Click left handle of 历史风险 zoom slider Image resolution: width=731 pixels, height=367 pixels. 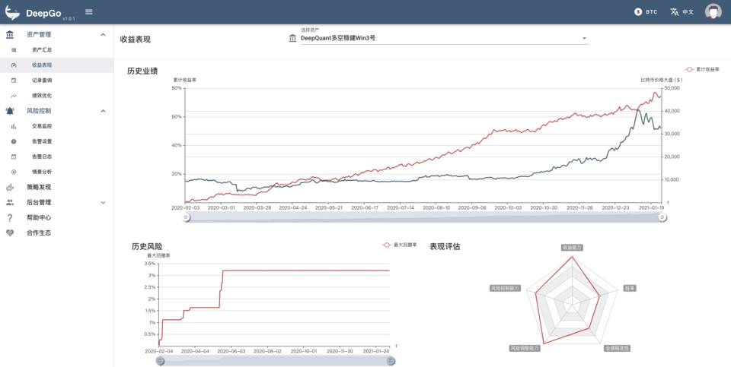[x=161, y=360]
